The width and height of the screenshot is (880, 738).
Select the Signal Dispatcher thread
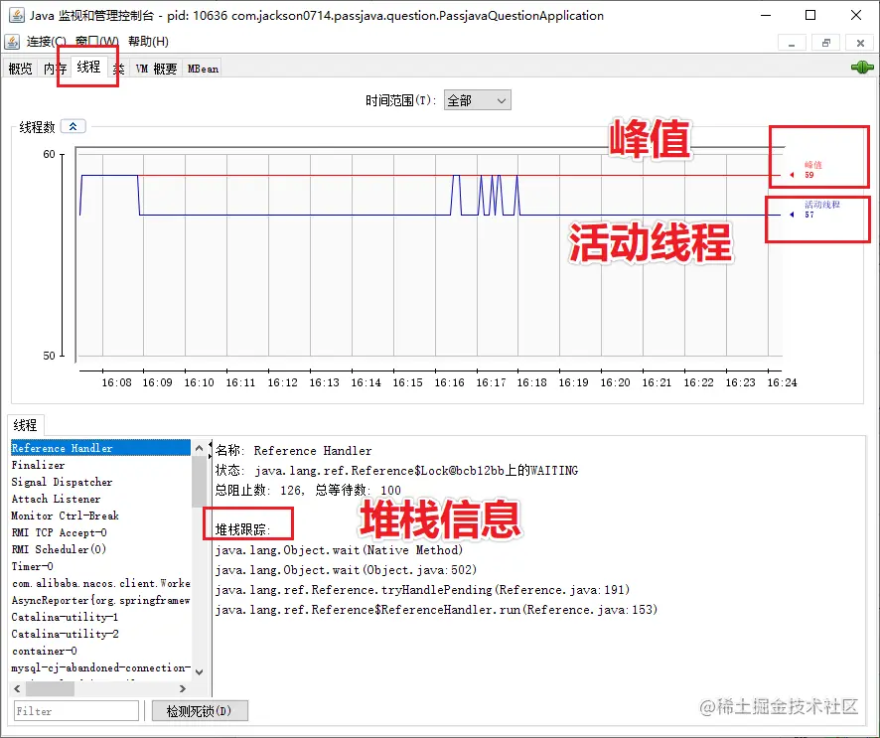click(x=100, y=482)
